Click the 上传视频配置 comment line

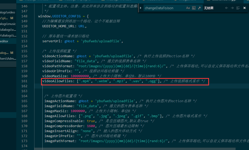coord(59,51)
